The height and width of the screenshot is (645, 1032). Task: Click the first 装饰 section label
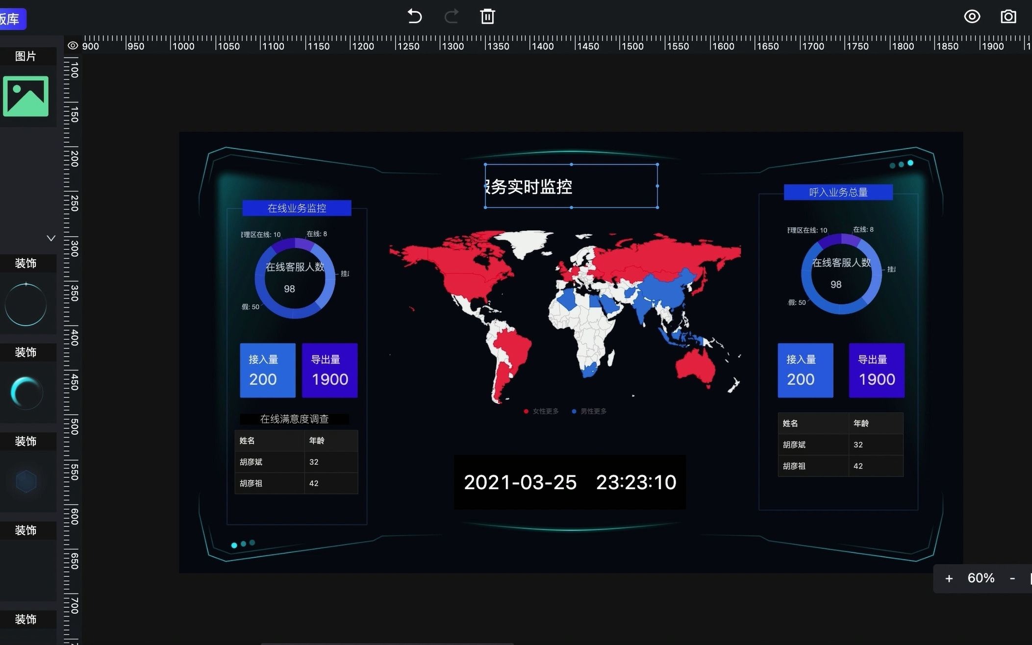click(25, 263)
